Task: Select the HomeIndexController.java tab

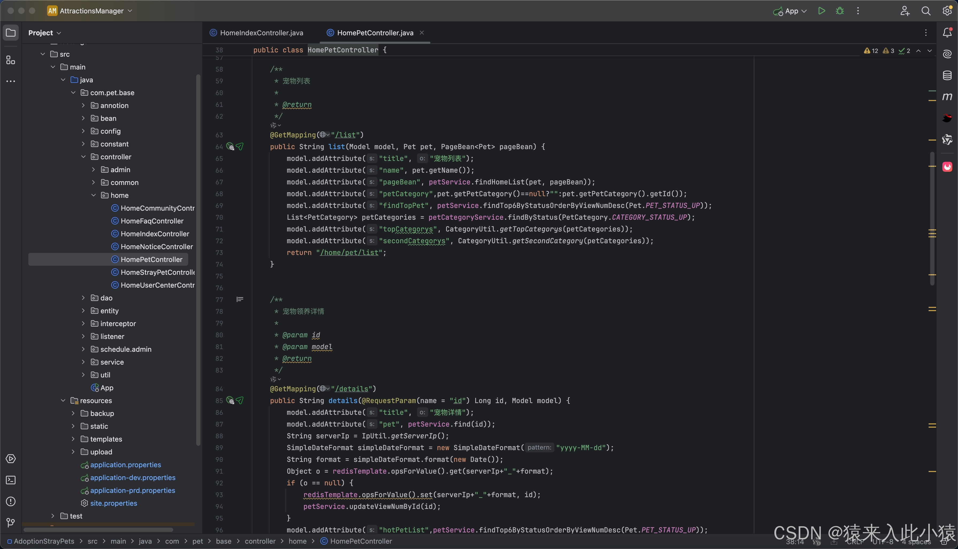Action: click(257, 32)
